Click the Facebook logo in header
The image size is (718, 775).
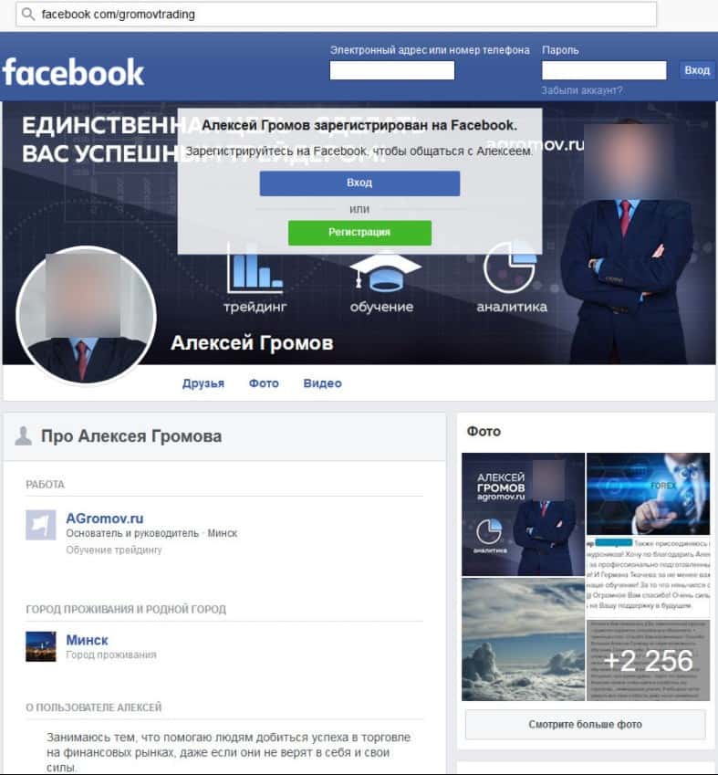(73, 72)
